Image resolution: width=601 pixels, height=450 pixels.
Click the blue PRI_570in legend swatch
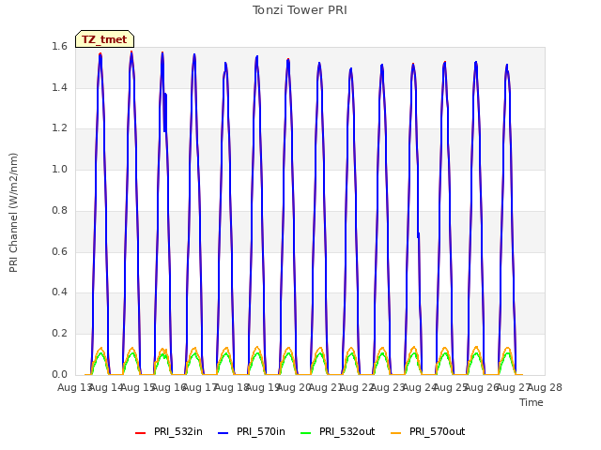coord(223,433)
